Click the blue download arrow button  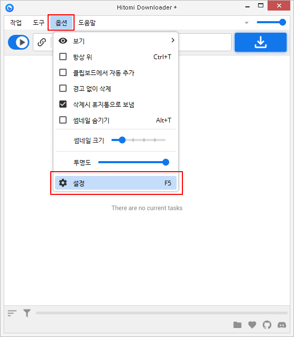[261, 42]
